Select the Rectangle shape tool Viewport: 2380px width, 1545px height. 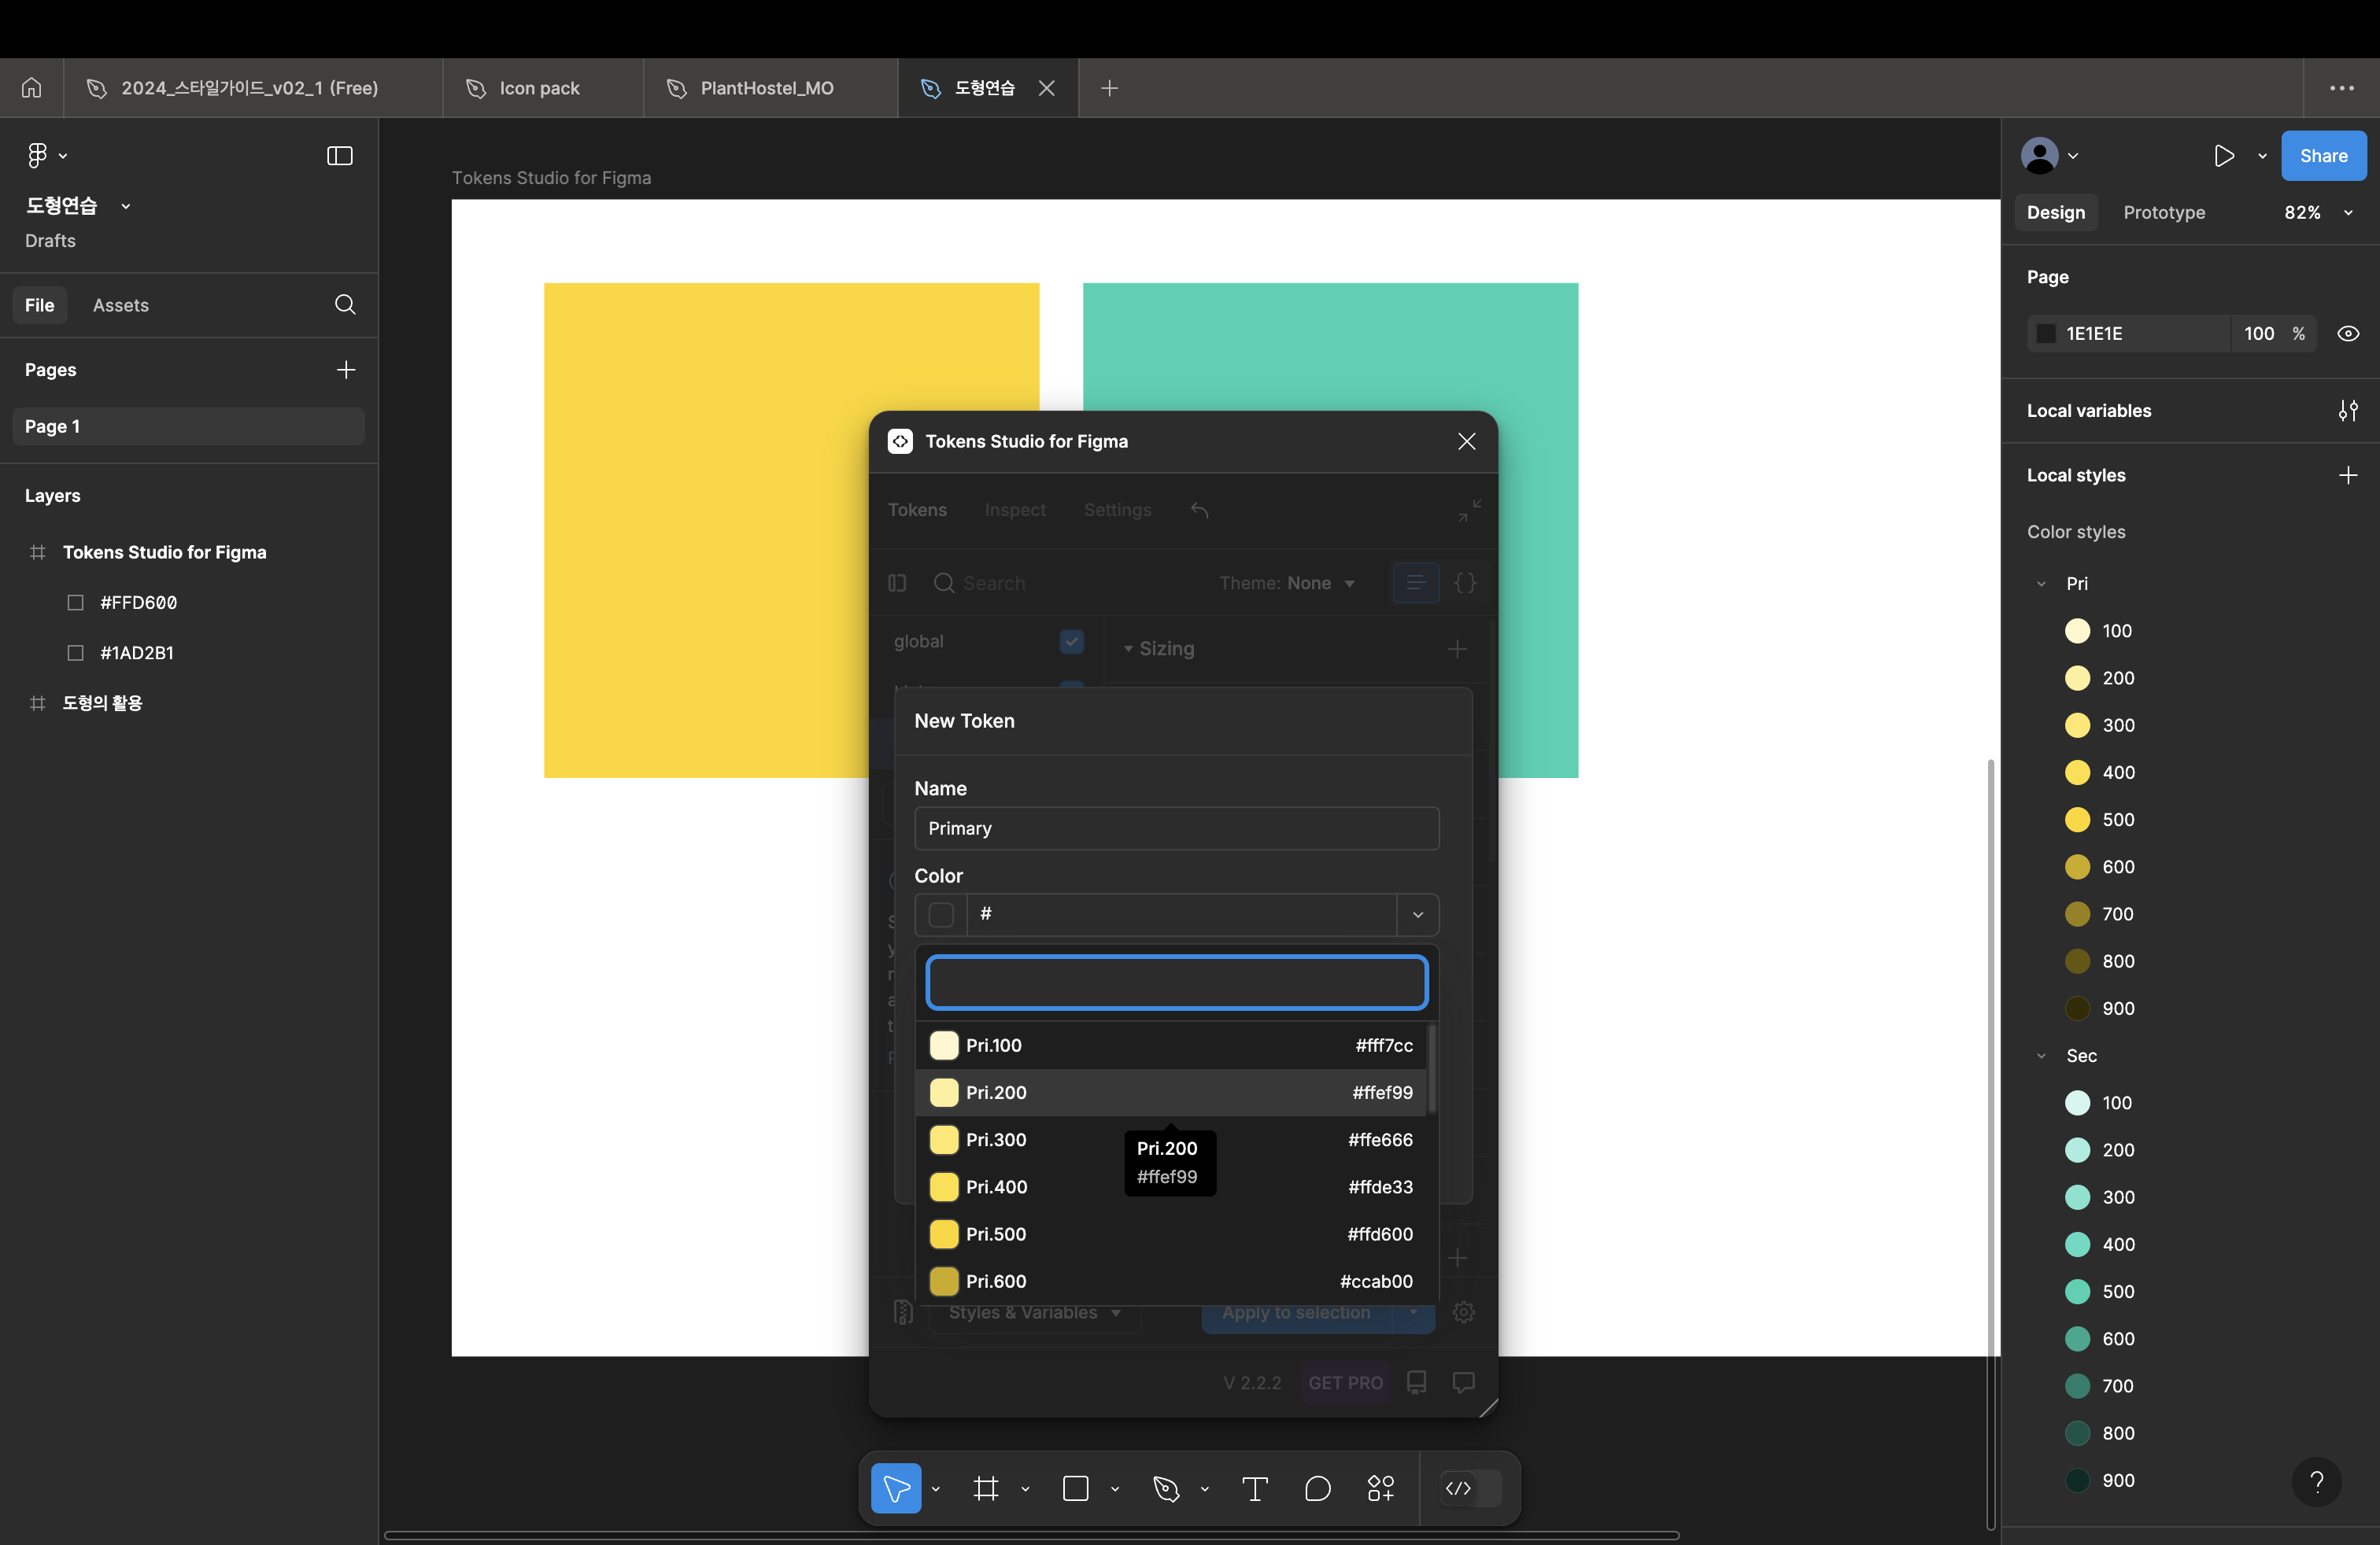coord(1076,1488)
